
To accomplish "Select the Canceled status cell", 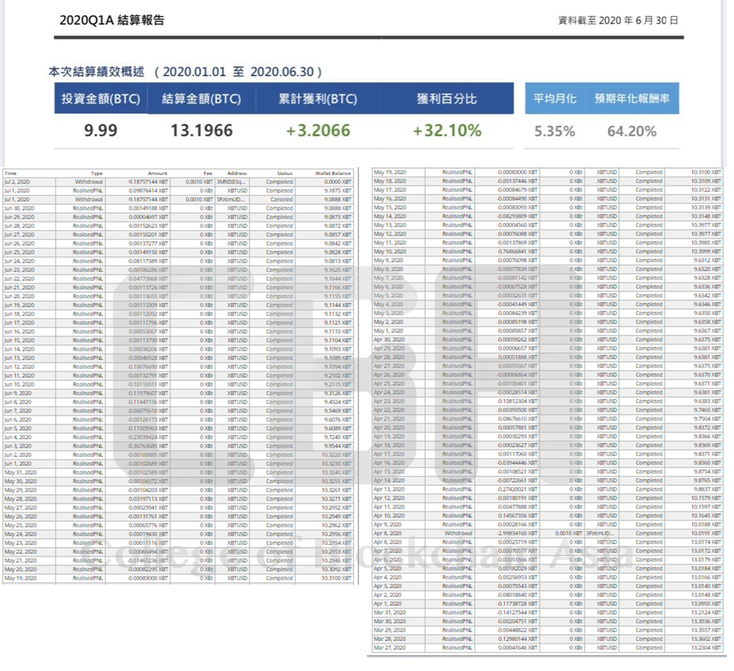I will point(281,199).
